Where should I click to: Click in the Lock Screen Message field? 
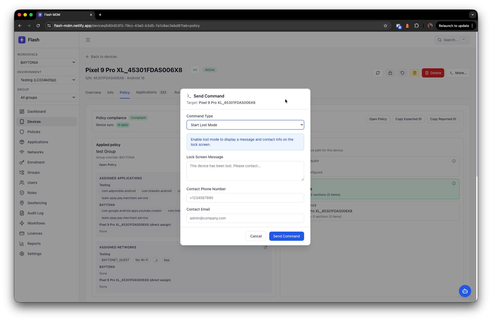pyautogui.click(x=245, y=171)
